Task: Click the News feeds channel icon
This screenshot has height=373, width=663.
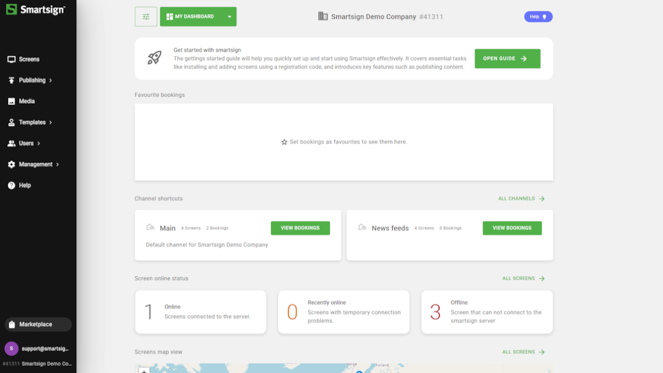Action: 363,227
